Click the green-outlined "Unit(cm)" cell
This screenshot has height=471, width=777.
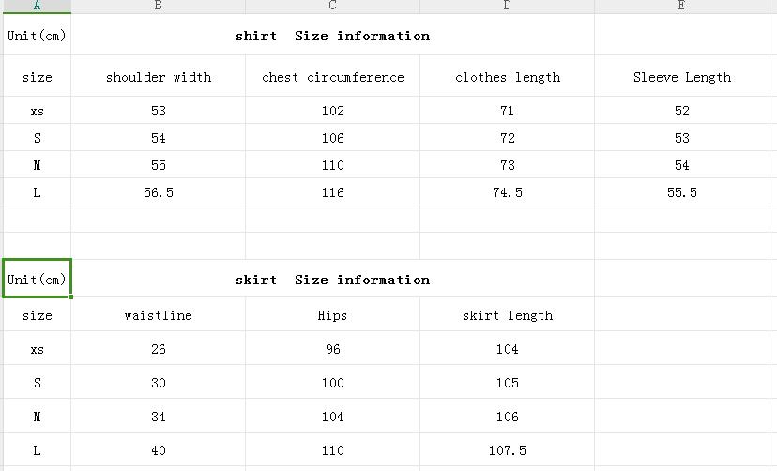pos(37,280)
